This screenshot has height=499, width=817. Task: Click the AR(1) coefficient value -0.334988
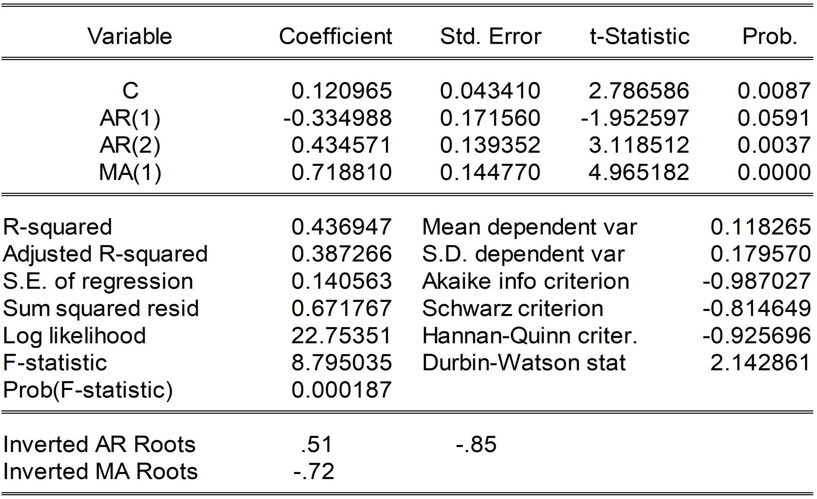coord(337,118)
